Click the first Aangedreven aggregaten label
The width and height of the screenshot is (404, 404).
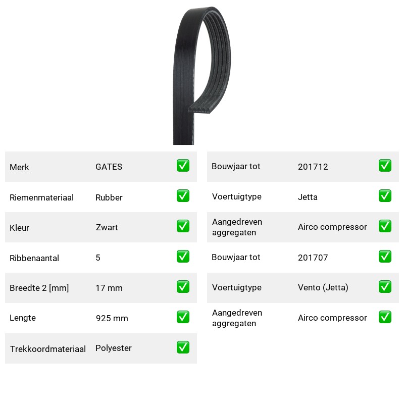pos(237,227)
